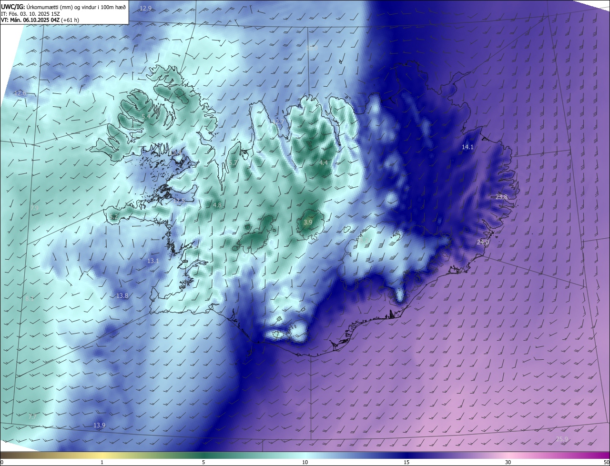The height and width of the screenshot is (466, 610).
Task: Click the title text 'Úrkomumætti (mm) og vindur i 100m hæð'
Action: pos(76,7)
